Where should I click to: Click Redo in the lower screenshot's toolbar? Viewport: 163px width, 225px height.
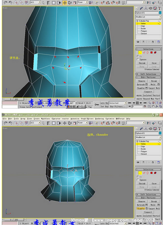10,123
